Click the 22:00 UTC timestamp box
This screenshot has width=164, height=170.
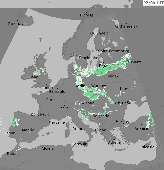click(x=154, y=3)
